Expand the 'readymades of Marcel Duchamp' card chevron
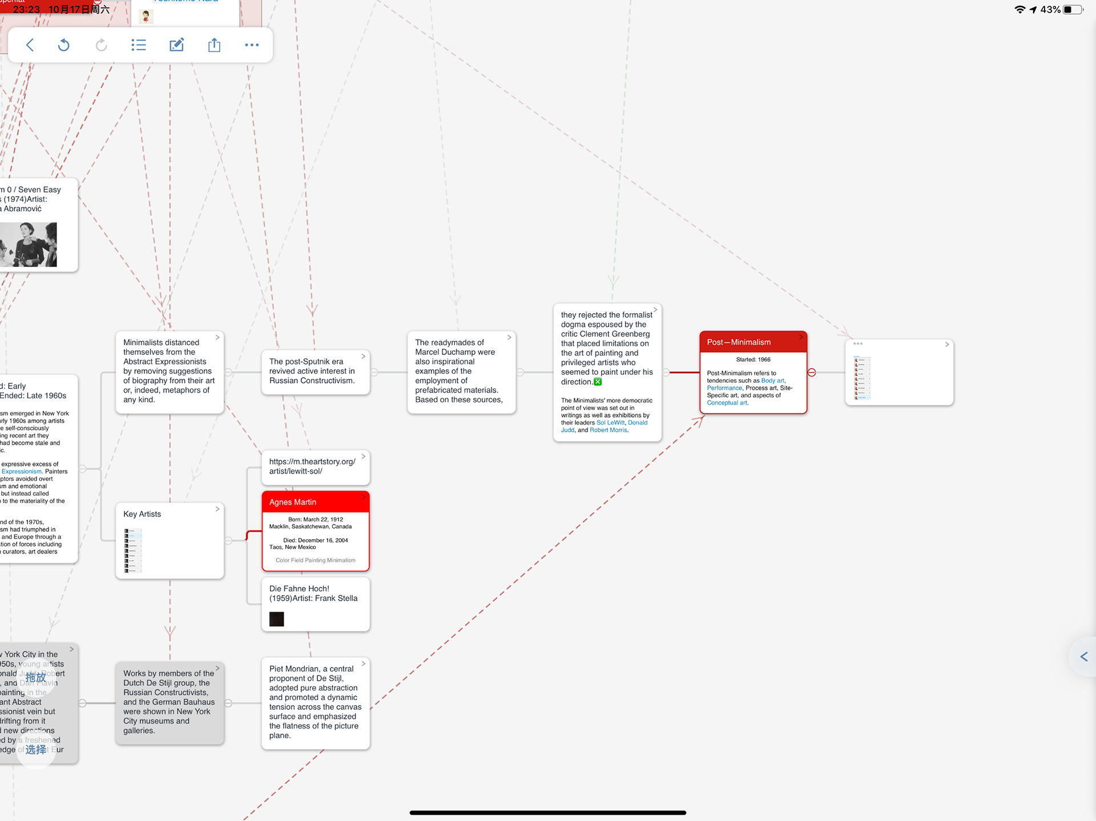 (x=510, y=337)
